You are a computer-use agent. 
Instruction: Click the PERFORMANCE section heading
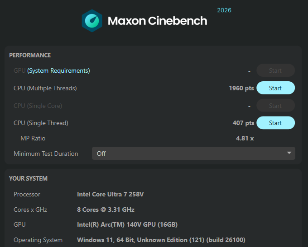click(x=30, y=55)
